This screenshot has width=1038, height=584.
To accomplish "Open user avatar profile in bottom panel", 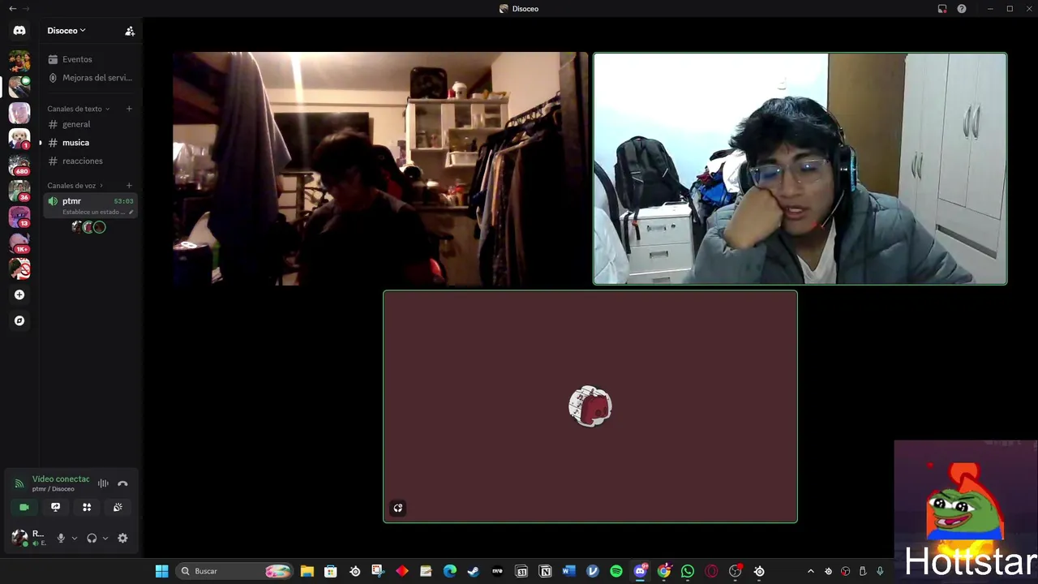I will coord(19,538).
